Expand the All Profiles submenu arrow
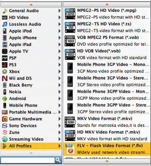 (x=60, y=146)
